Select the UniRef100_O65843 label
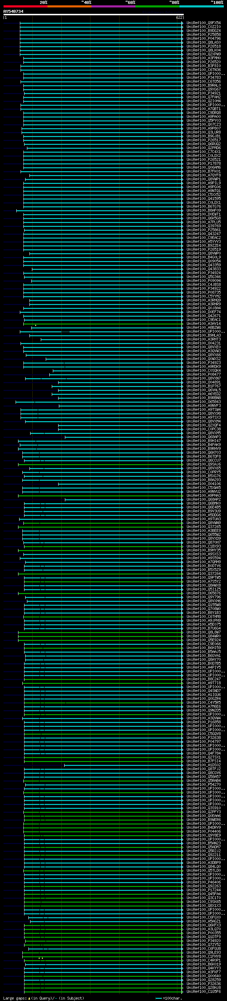This screenshot has width=227, height=1001. [203, 402]
